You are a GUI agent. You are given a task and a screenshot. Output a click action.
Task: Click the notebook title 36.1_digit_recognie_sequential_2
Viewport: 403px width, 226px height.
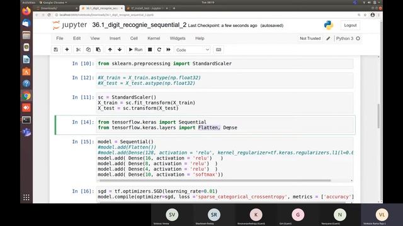pyautogui.click(x=139, y=25)
